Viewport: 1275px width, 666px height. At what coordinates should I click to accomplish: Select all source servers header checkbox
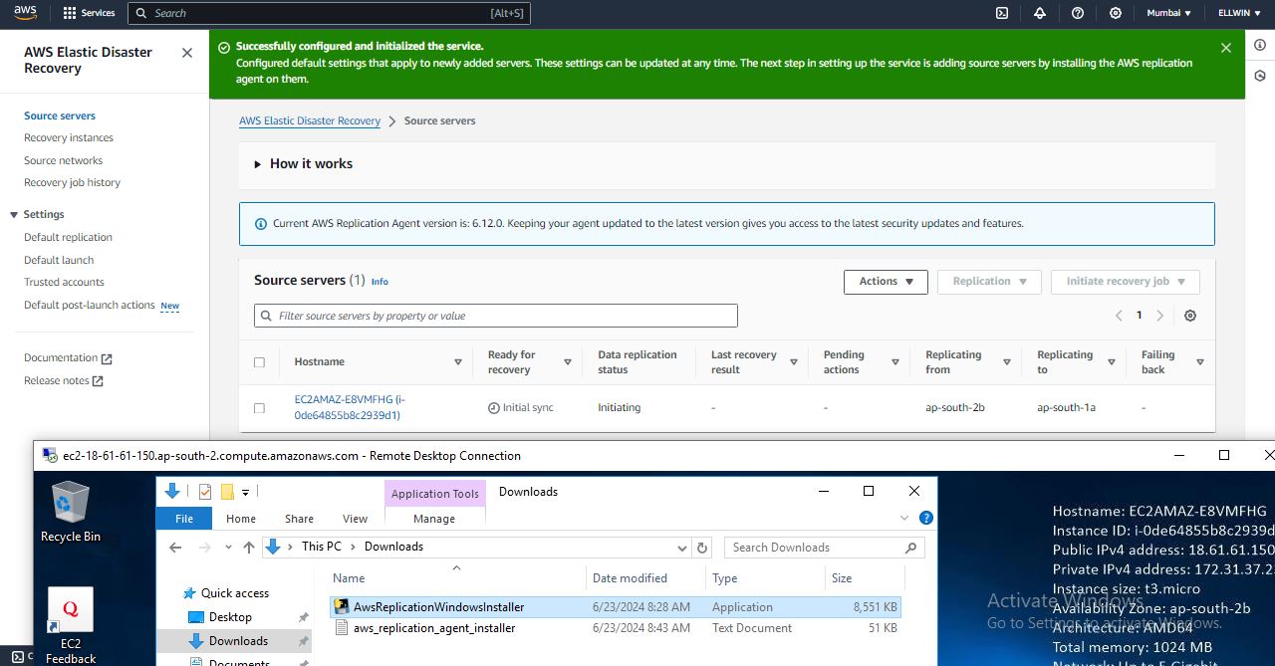point(260,362)
